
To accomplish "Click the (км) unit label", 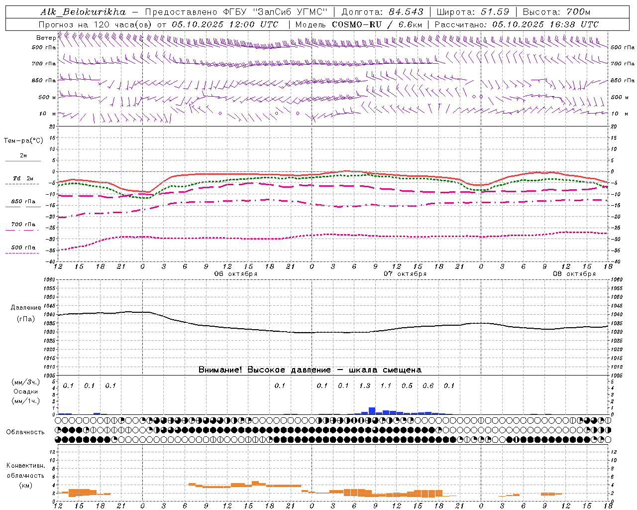I will [25, 485].
